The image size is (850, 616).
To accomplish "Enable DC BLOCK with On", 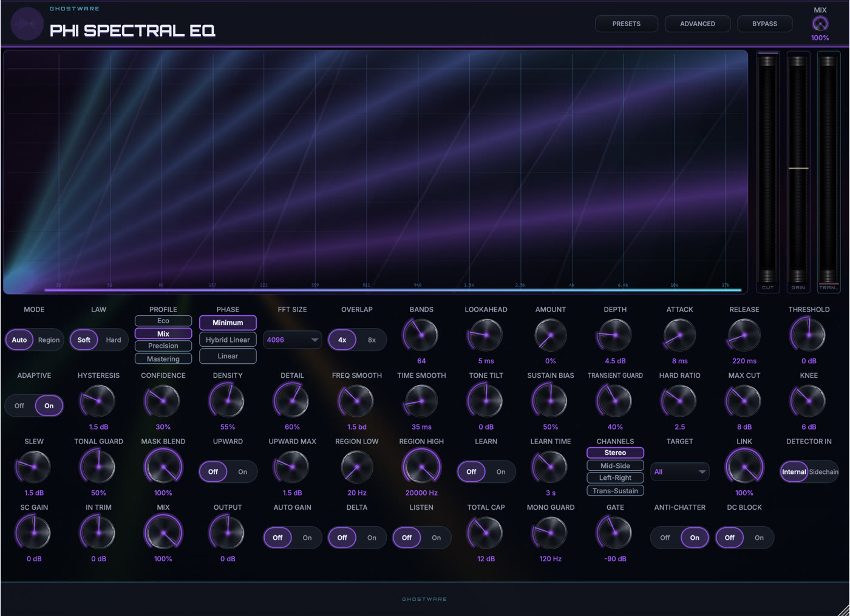I will 759,538.
